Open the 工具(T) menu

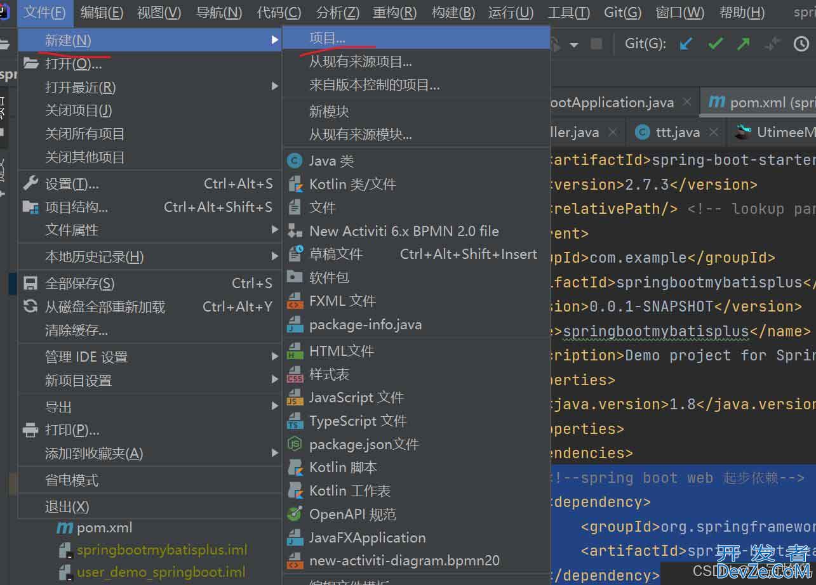tap(568, 12)
